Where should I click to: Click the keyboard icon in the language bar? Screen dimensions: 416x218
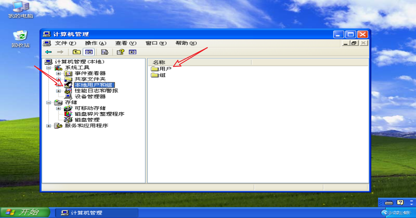[x=389, y=203]
